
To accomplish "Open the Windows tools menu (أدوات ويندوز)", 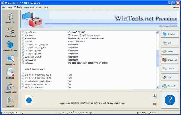I will pos(29,7).
